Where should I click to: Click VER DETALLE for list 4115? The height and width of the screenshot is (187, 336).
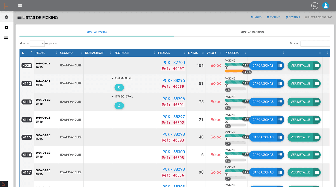304,137
